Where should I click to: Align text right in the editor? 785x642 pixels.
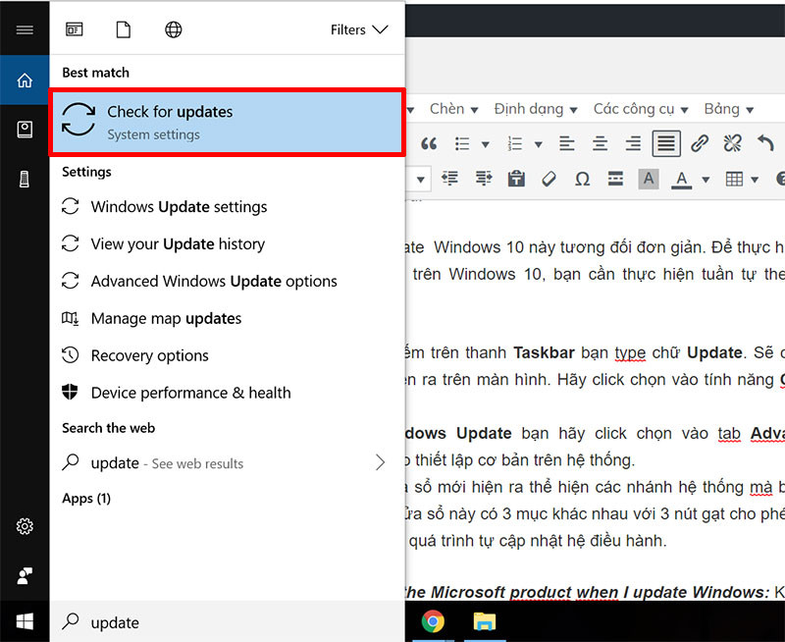(633, 144)
